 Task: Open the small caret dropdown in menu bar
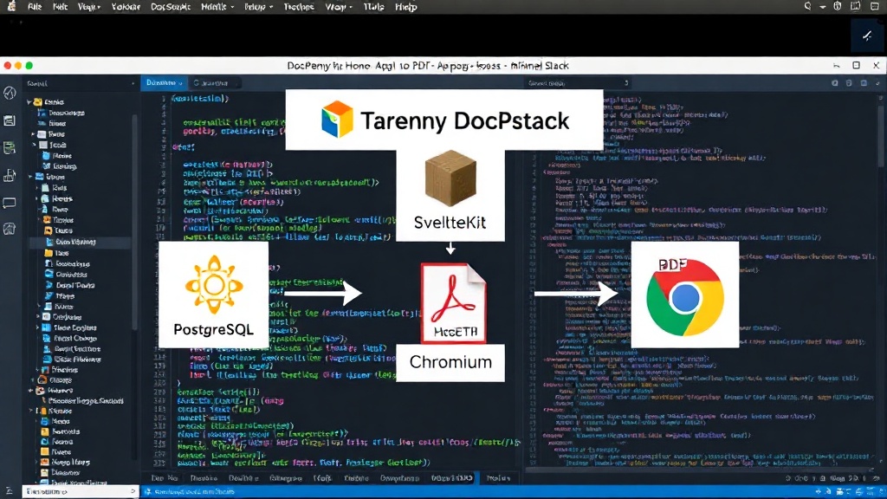click(x=823, y=7)
